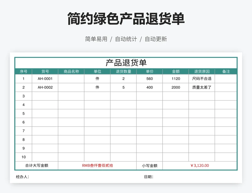Screen dimensions: 252x193
Task: Click the 经办人 label
Action: coord(22,177)
